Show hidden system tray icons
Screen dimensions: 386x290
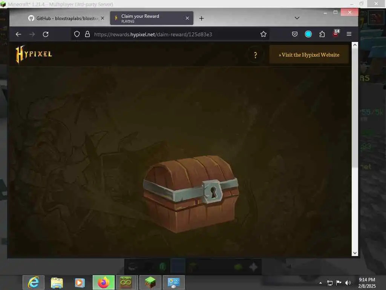320,283
